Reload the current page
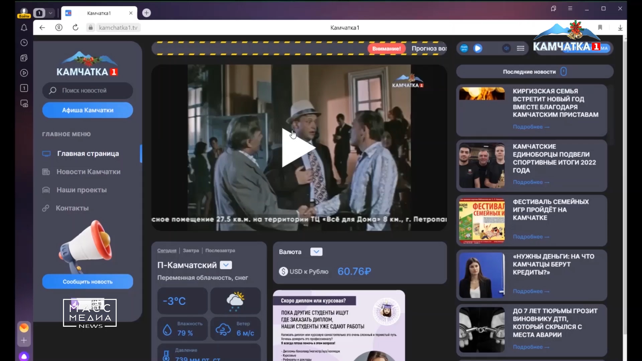The image size is (642, 361). [76, 28]
